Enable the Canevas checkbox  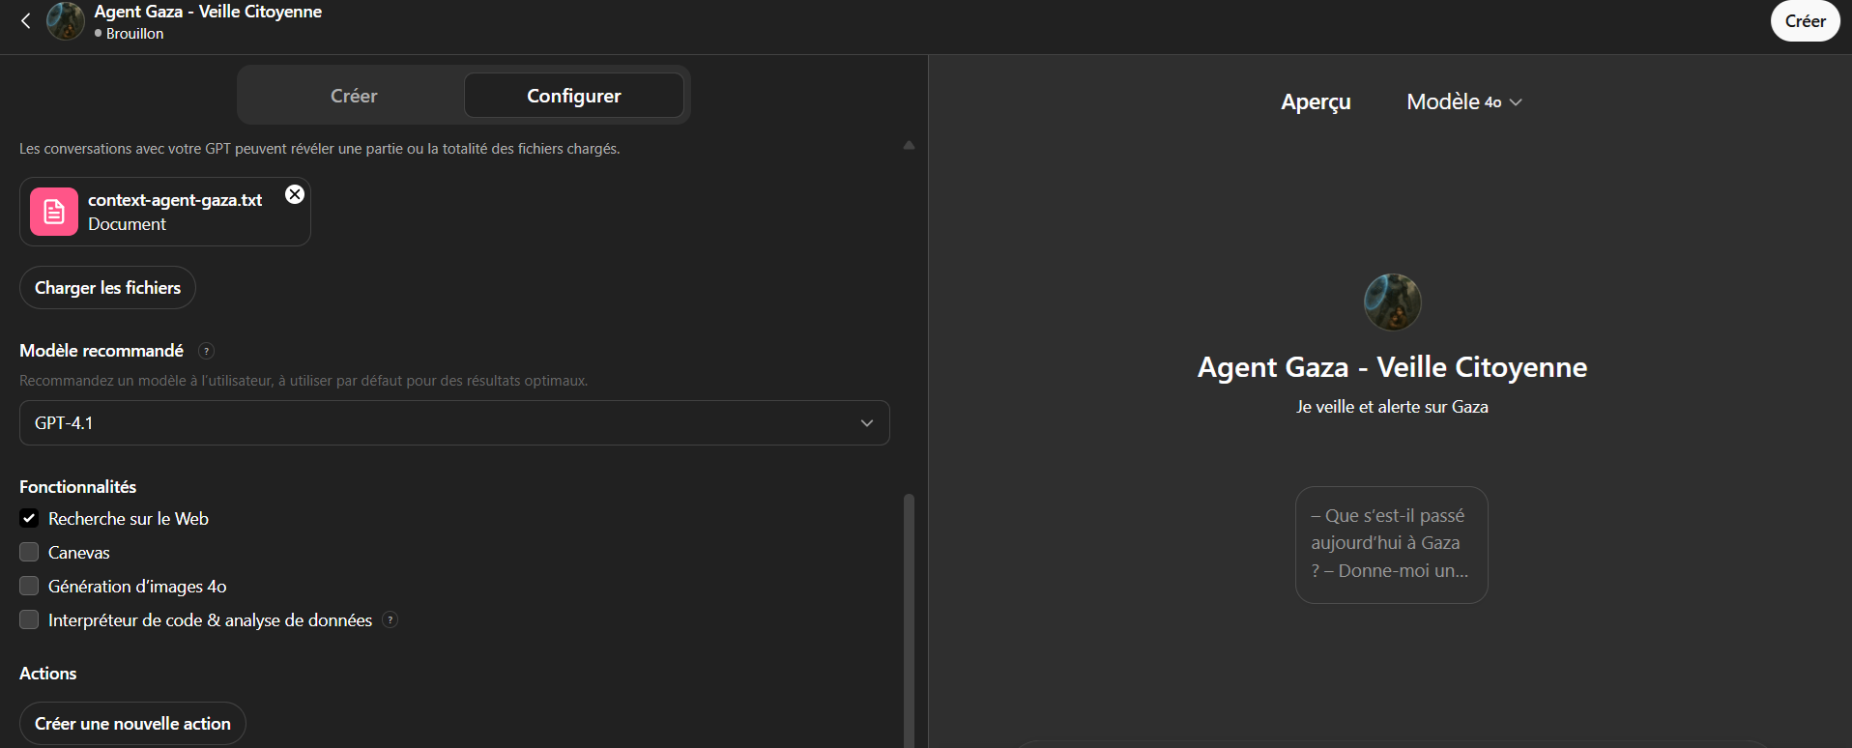(29, 552)
